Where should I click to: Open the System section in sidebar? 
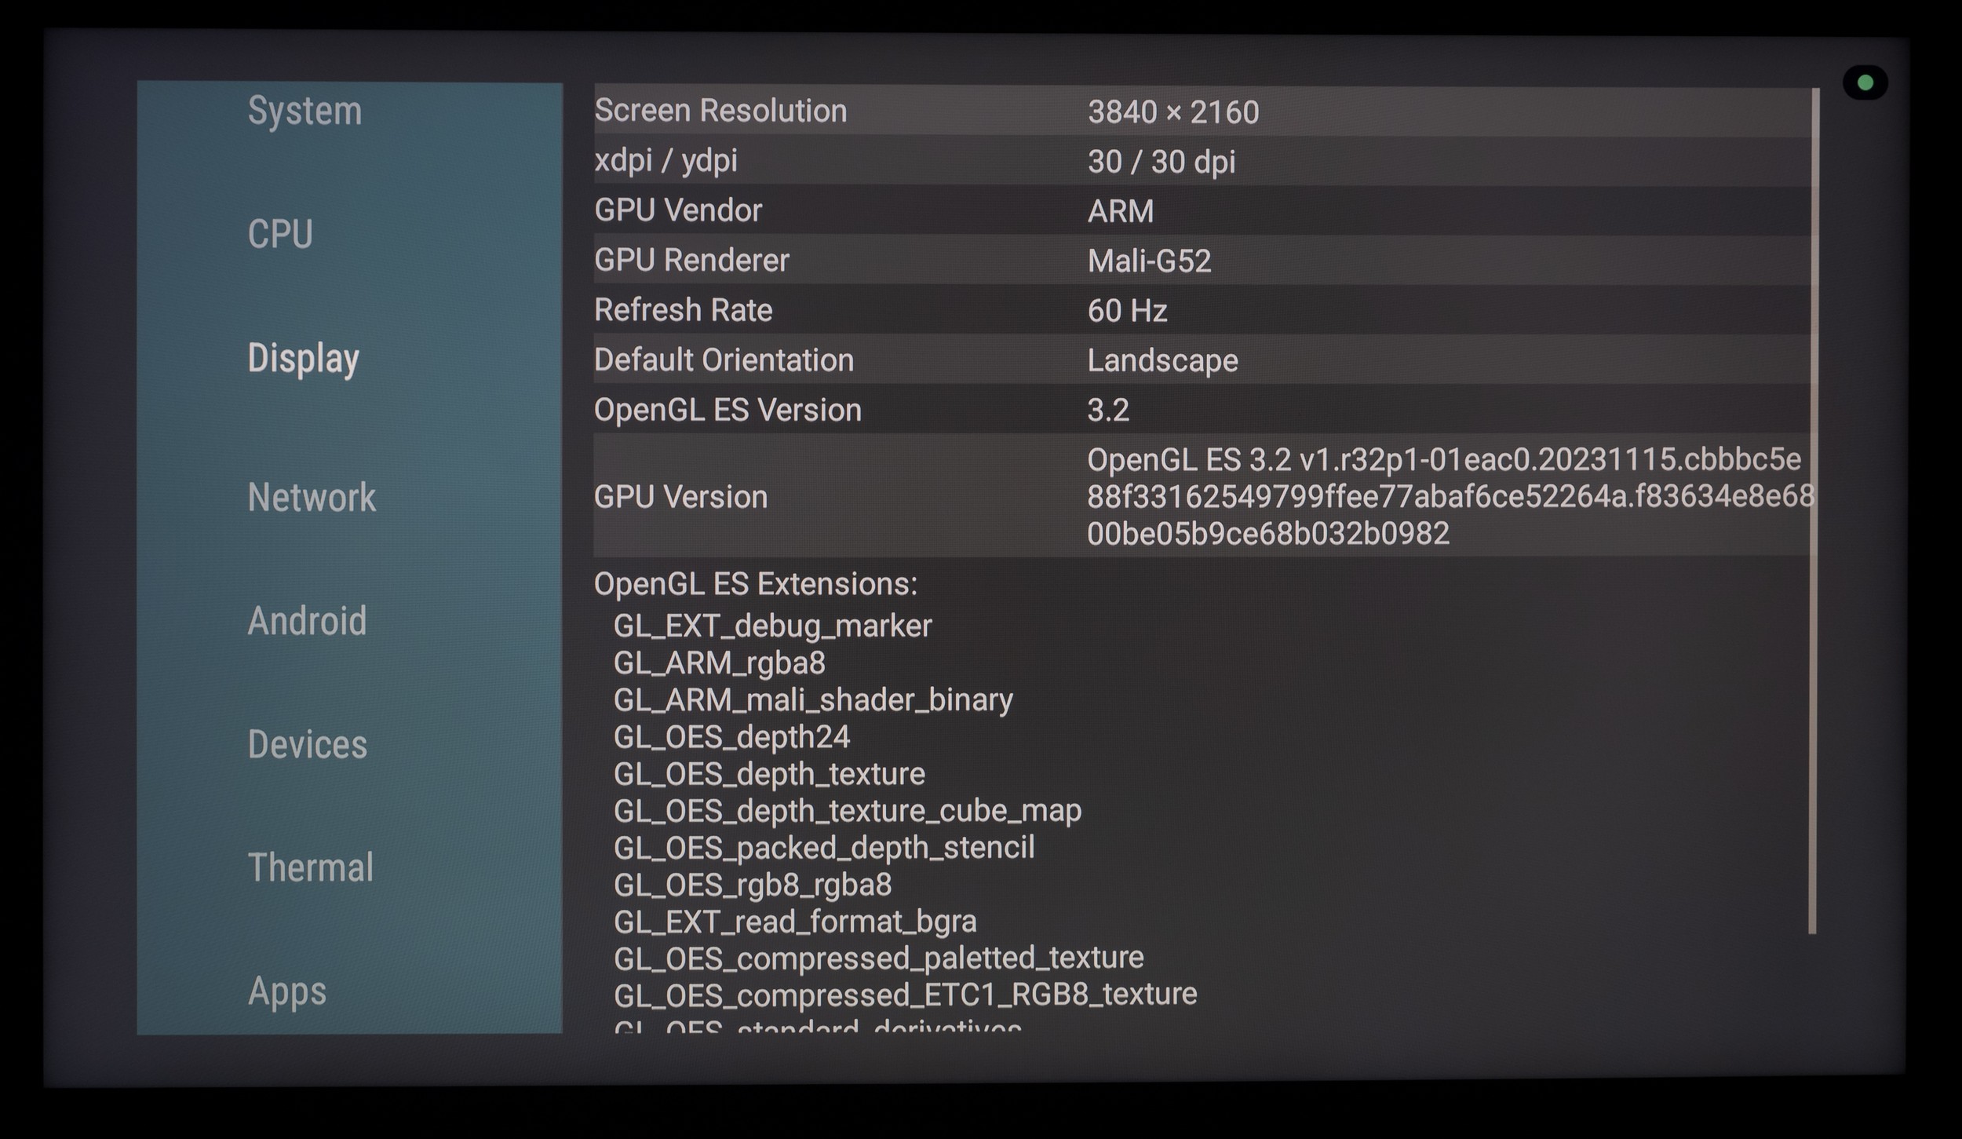pos(305,111)
